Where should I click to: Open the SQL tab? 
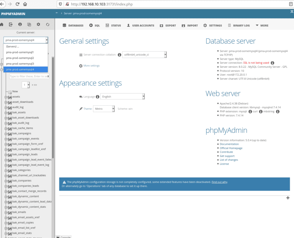[x=95, y=25]
